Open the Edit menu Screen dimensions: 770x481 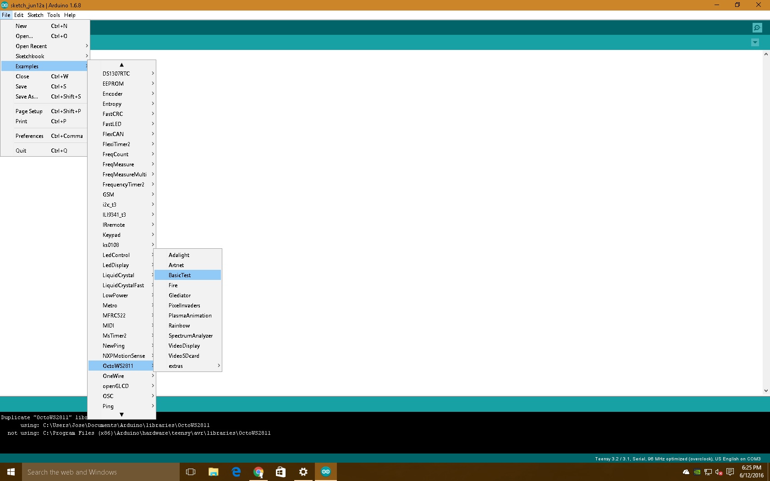pos(19,15)
